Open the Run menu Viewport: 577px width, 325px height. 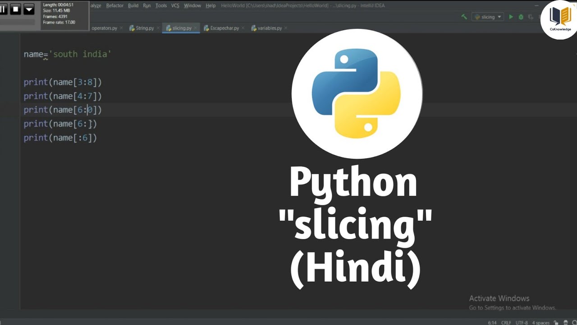click(x=147, y=5)
